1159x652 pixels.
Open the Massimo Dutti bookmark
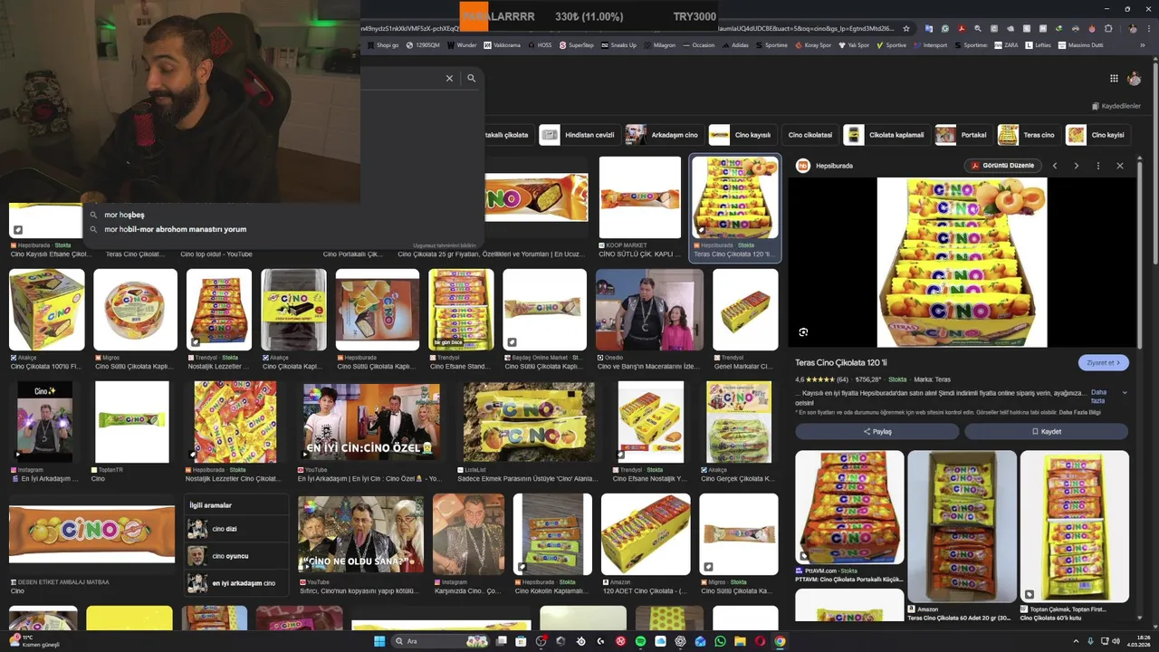tap(1081, 45)
